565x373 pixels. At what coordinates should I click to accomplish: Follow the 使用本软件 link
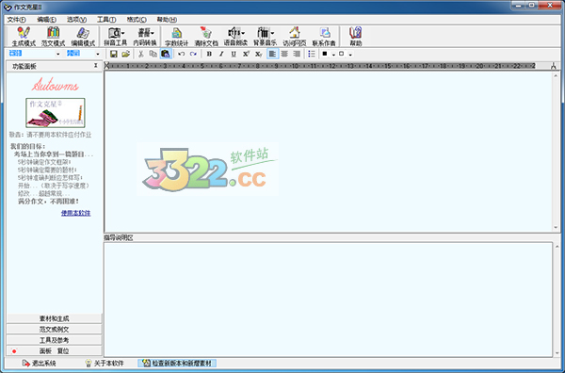pyautogui.click(x=75, y=213)
